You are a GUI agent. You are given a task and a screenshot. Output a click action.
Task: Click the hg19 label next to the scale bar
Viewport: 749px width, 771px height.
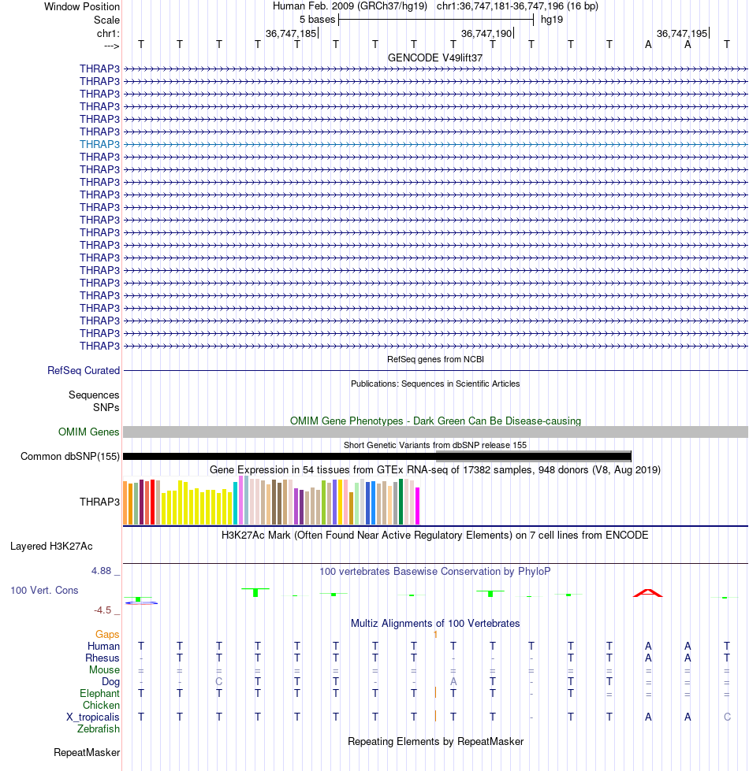pos(552,20)
